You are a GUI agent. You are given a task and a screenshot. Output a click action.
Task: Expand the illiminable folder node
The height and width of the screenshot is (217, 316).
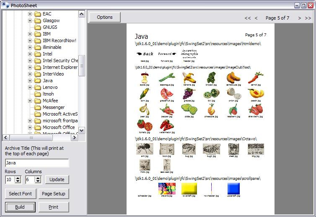click(x=30, y=48)
